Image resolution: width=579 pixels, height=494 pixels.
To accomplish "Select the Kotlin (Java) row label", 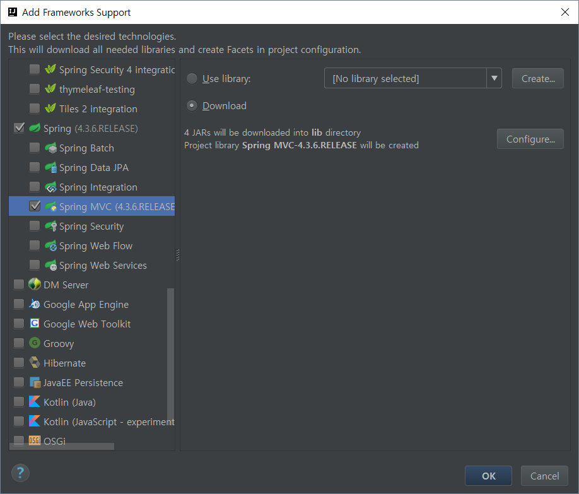I will (x=69, y=403).
